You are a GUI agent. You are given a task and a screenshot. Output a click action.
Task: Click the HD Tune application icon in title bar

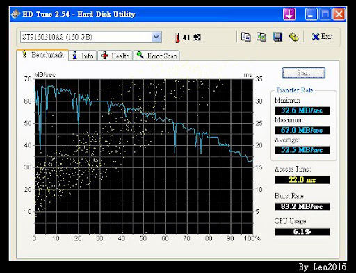(15, 14)
